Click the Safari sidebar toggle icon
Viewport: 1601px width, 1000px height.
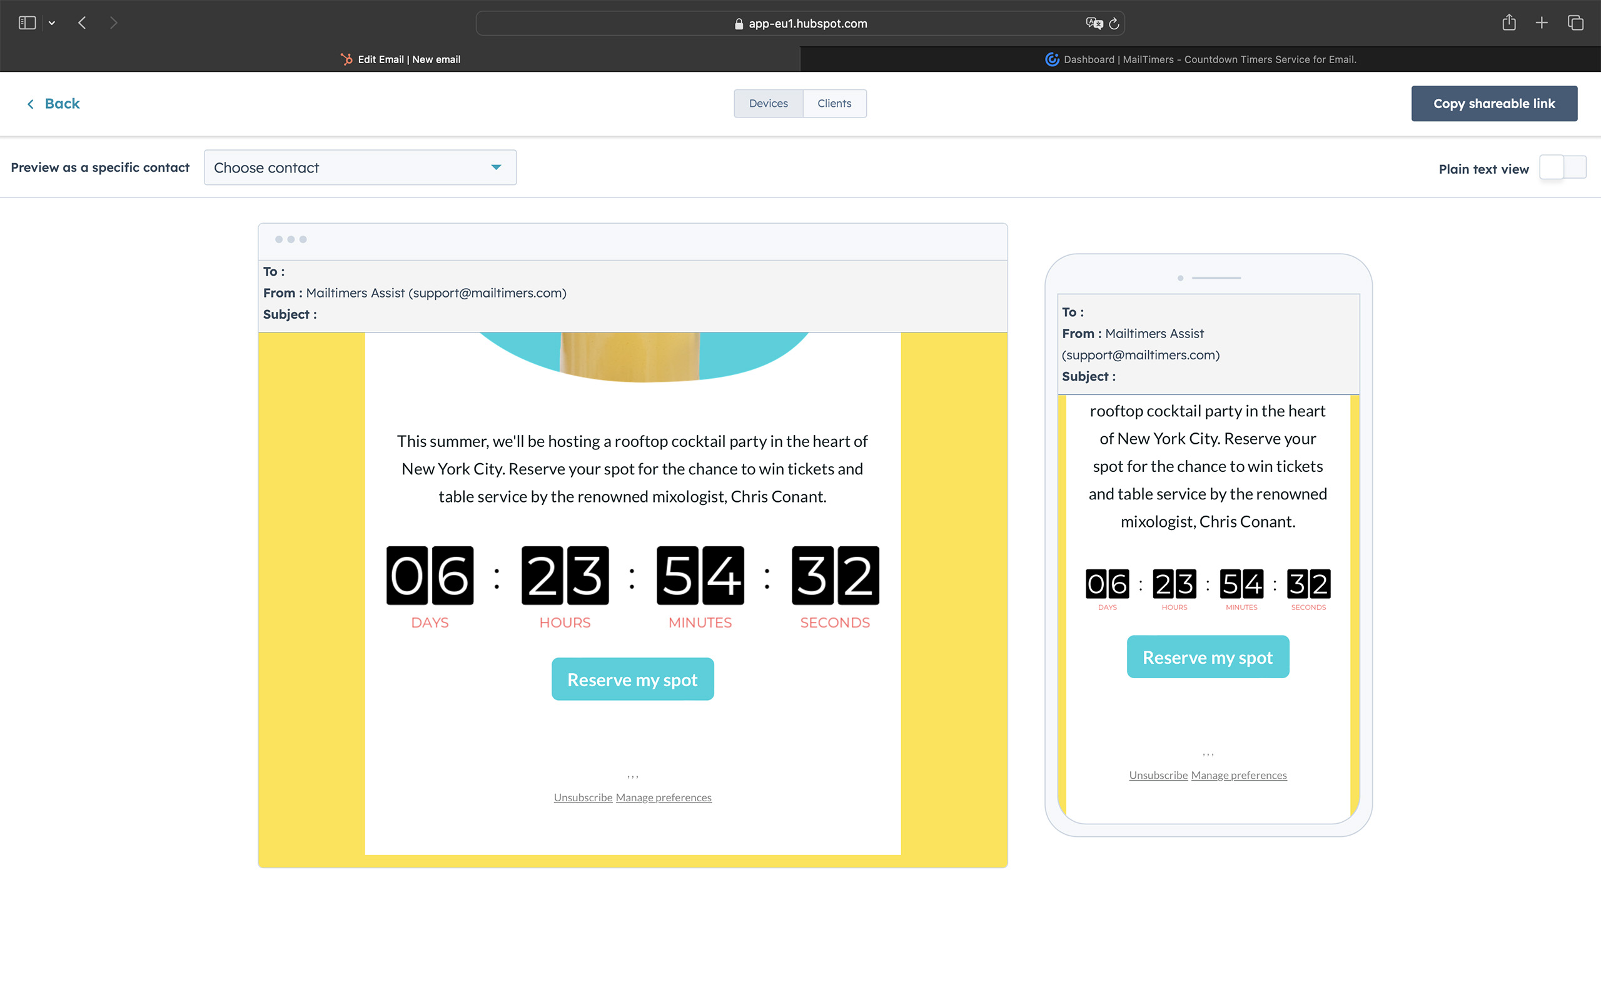[27, 23]
